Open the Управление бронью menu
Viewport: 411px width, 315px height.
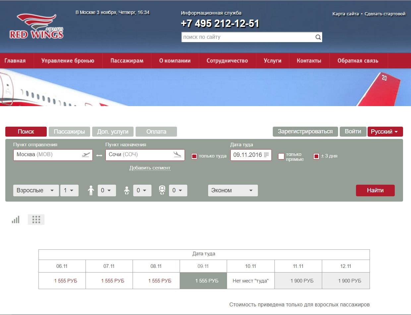[x=68, y=61]
